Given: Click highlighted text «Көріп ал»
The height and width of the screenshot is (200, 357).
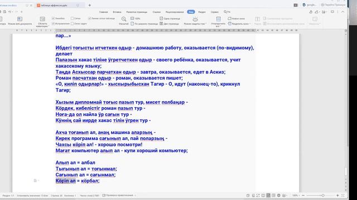Looking at the screenshot, I should (x=66, y=181).
